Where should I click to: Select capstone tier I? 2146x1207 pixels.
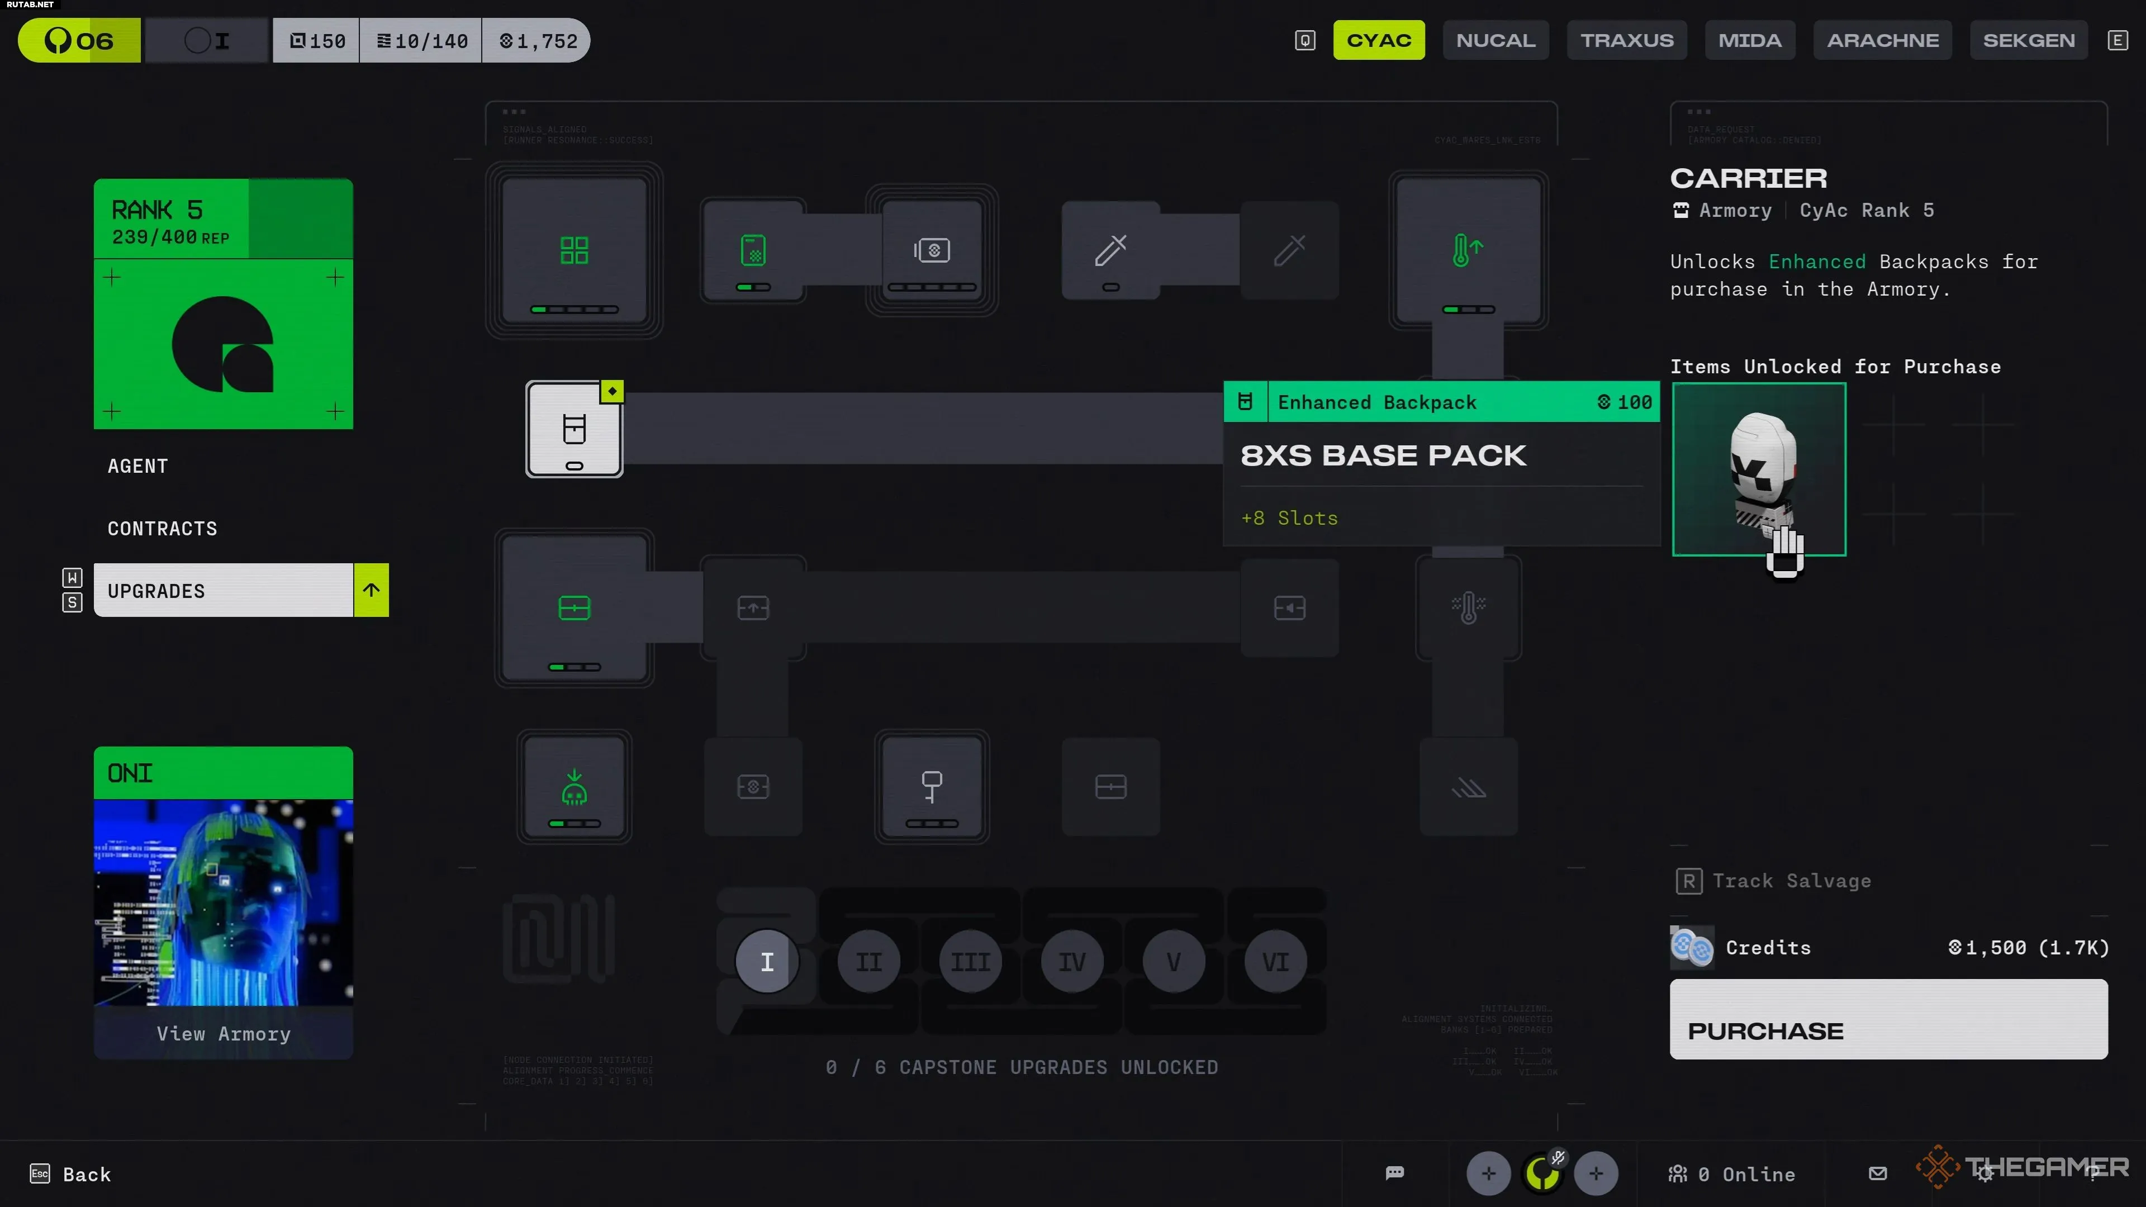point(766,962)
